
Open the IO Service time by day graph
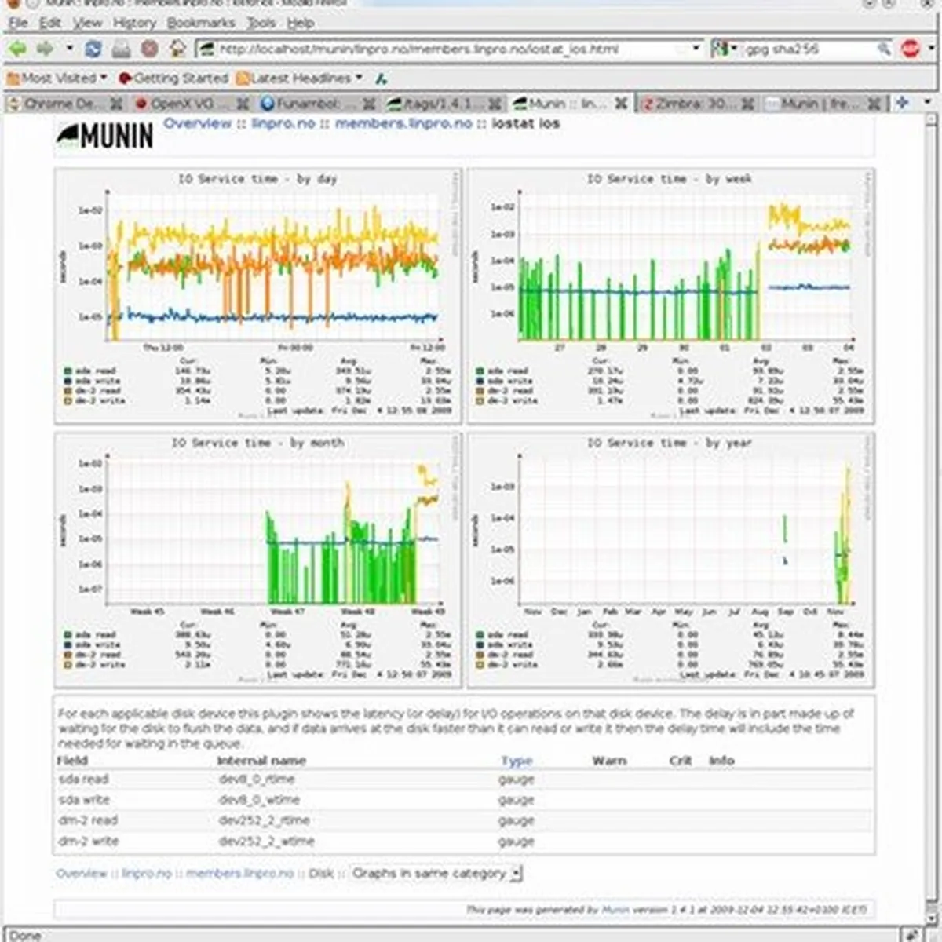(258, 297)
